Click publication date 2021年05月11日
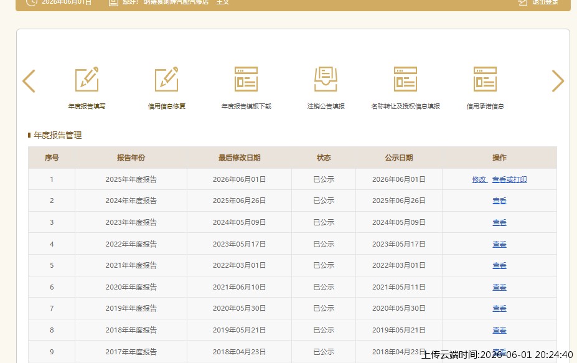This screenshot has height=363, width=577. (399, 287)
